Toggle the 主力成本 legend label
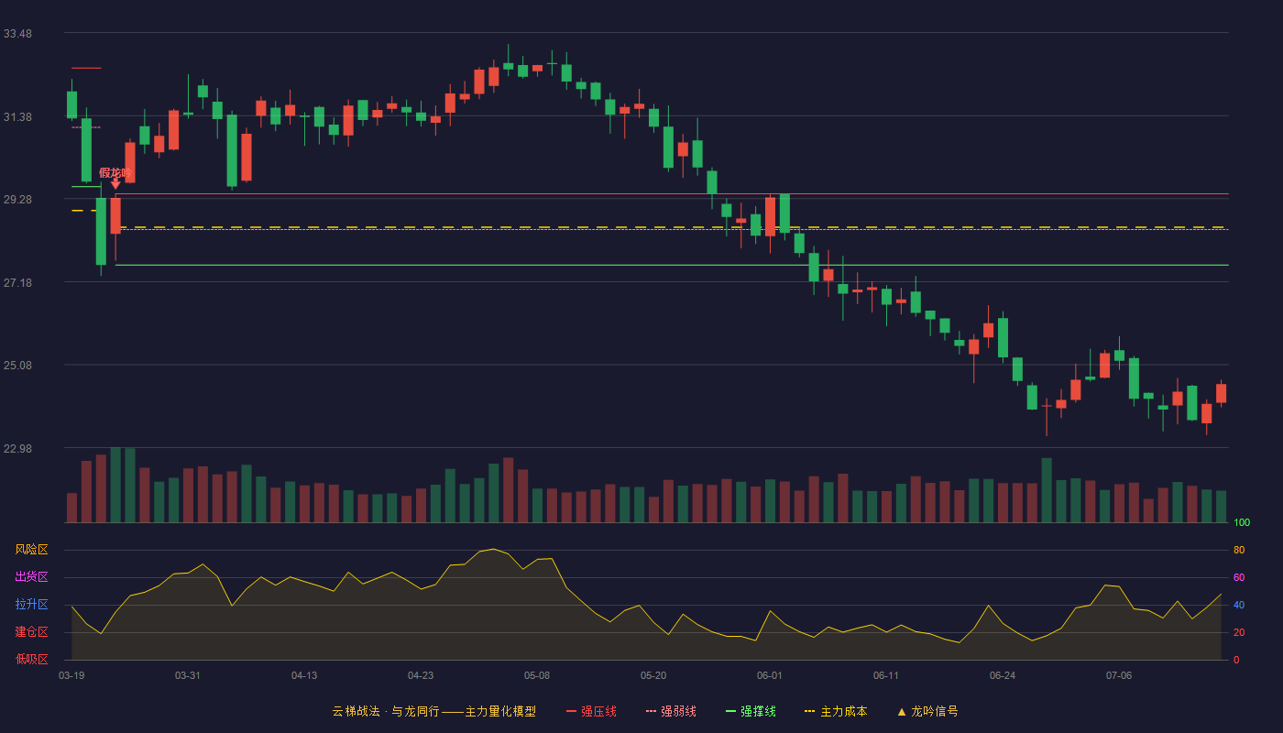The width and height of the screenshot is (1283, 733). (x=843, y=712)
